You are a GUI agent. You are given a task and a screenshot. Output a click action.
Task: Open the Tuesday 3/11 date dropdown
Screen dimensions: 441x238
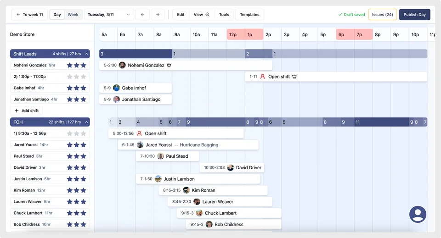coord(109,15)
